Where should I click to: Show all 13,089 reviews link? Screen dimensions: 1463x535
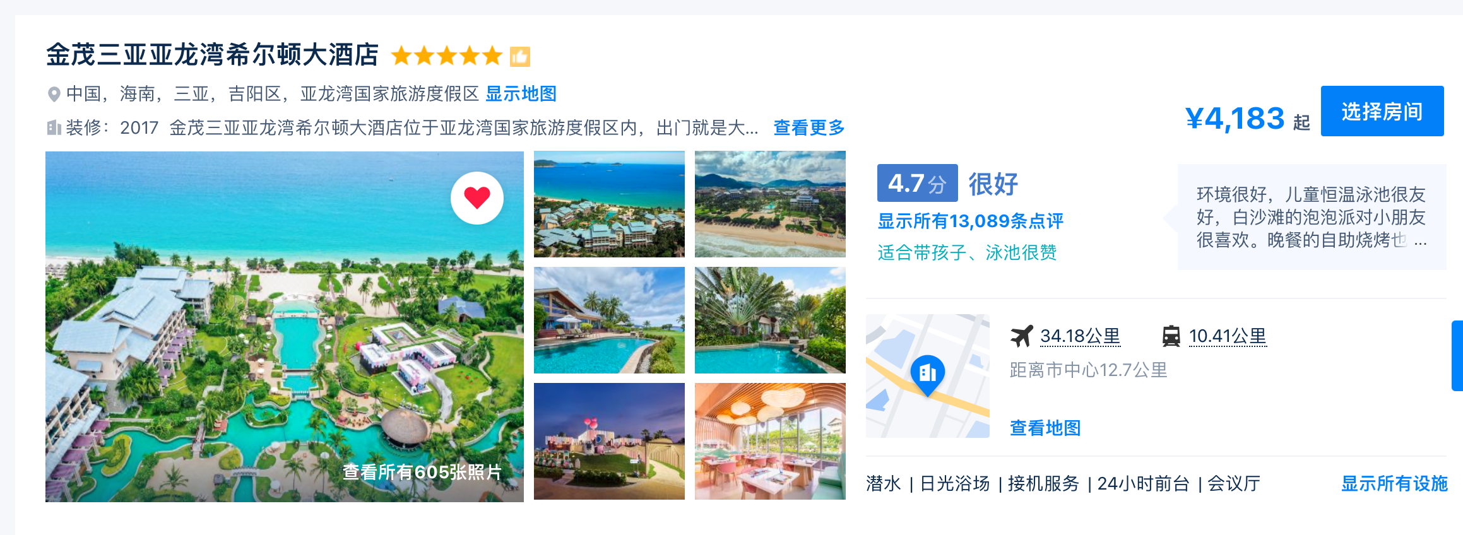coord(971,221)
